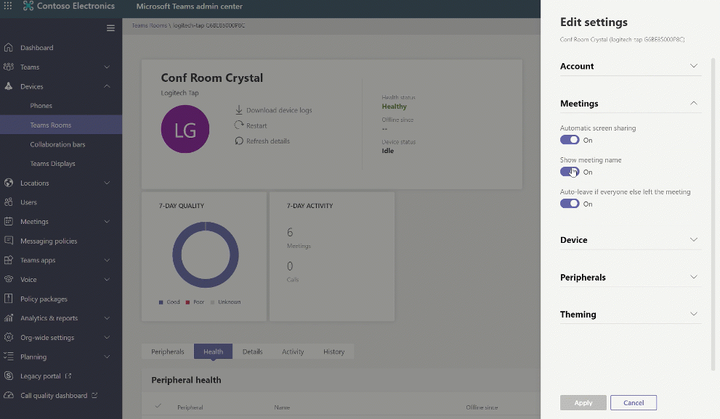Viewport: 720px width, 419px height.
Task: Click the Restart device icon
Action: (x=239, y=125)
